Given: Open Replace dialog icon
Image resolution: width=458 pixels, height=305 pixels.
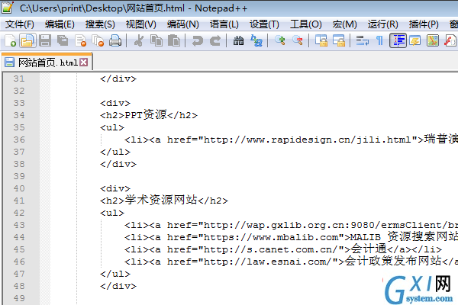Looking at the screenshot, I should (x=256, y=40).
